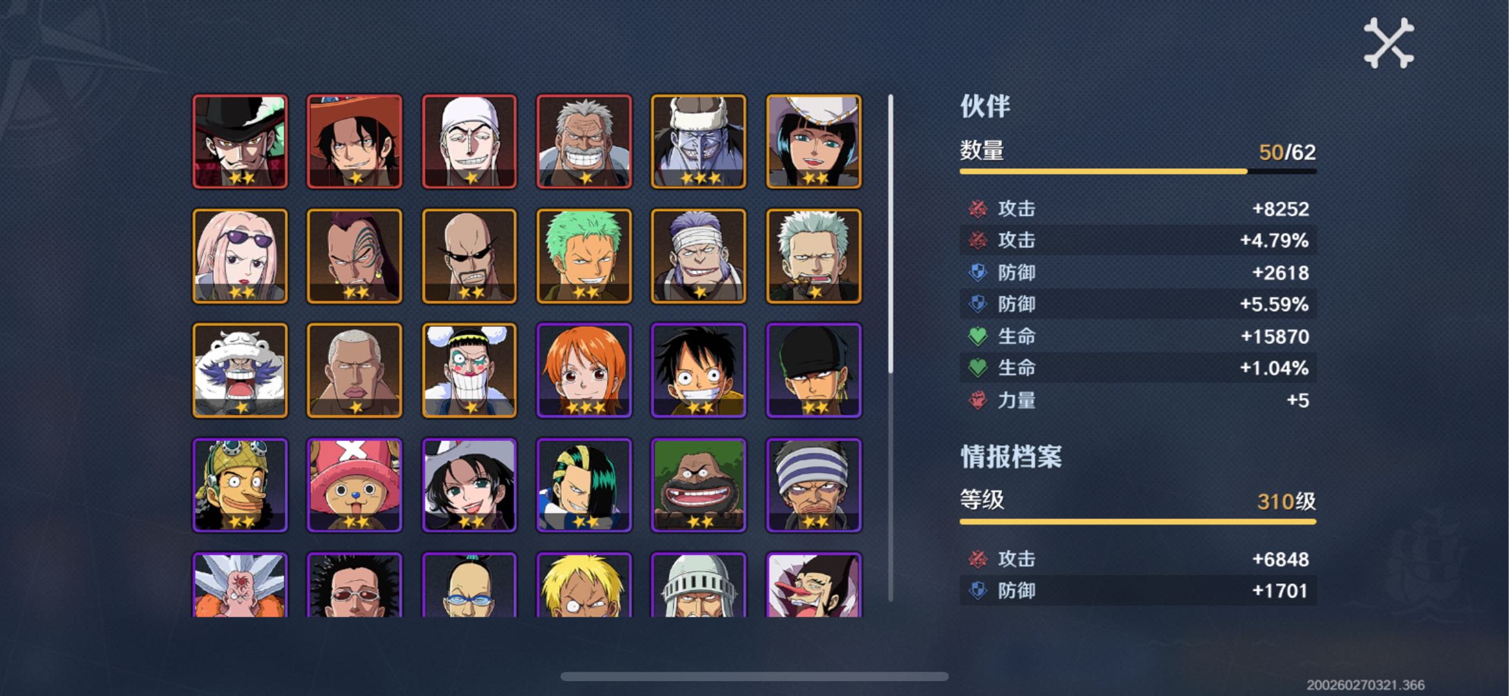Viewport: 1509px width, 696px height.
Task: Select Nico Robin with white cowboy hat
Action: click(814, 142)
